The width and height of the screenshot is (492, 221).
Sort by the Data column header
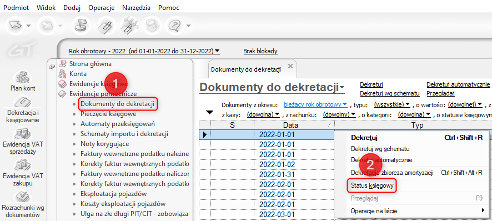click(x=294, y=125)
